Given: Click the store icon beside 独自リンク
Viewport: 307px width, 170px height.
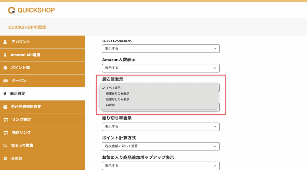Looking at the screenshot, I should pos(5,133).
